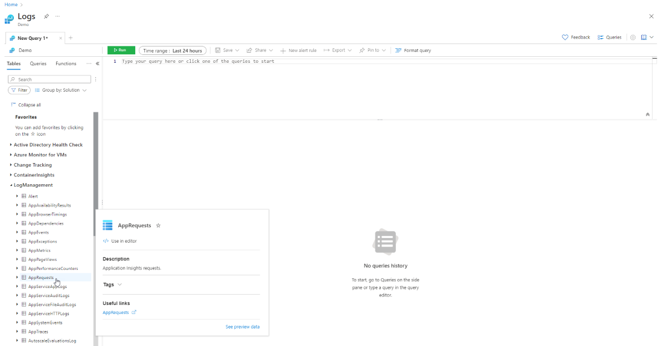Select AppEvents table
Screen dimensions: 664x346
click(39, 232)
